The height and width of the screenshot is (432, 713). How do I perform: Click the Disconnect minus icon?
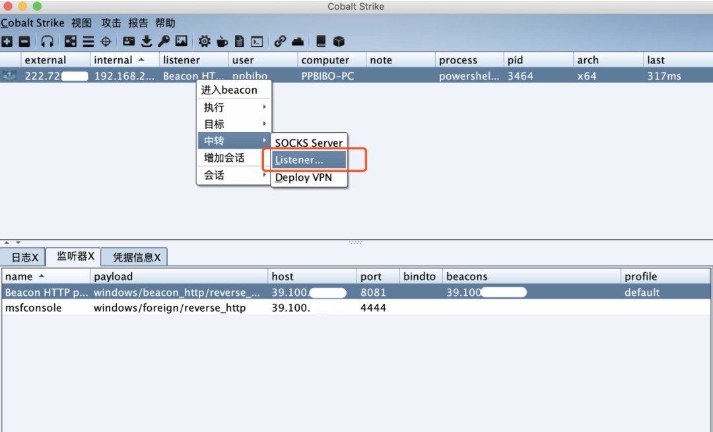click(24, 42)
